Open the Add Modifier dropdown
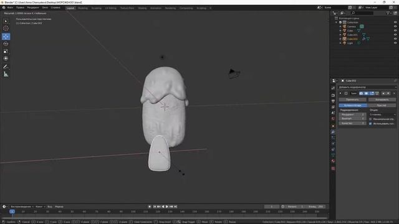Image resolution: width=399 pixels, height=224 pixels. pos(367,87)
